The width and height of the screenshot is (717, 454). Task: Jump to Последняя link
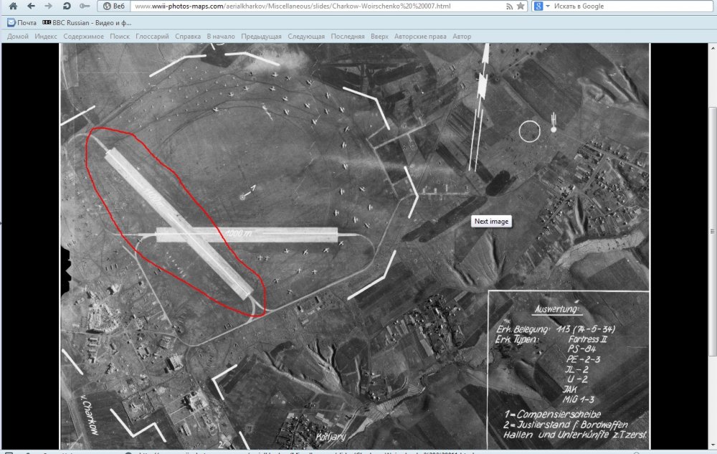pos(348,36)
